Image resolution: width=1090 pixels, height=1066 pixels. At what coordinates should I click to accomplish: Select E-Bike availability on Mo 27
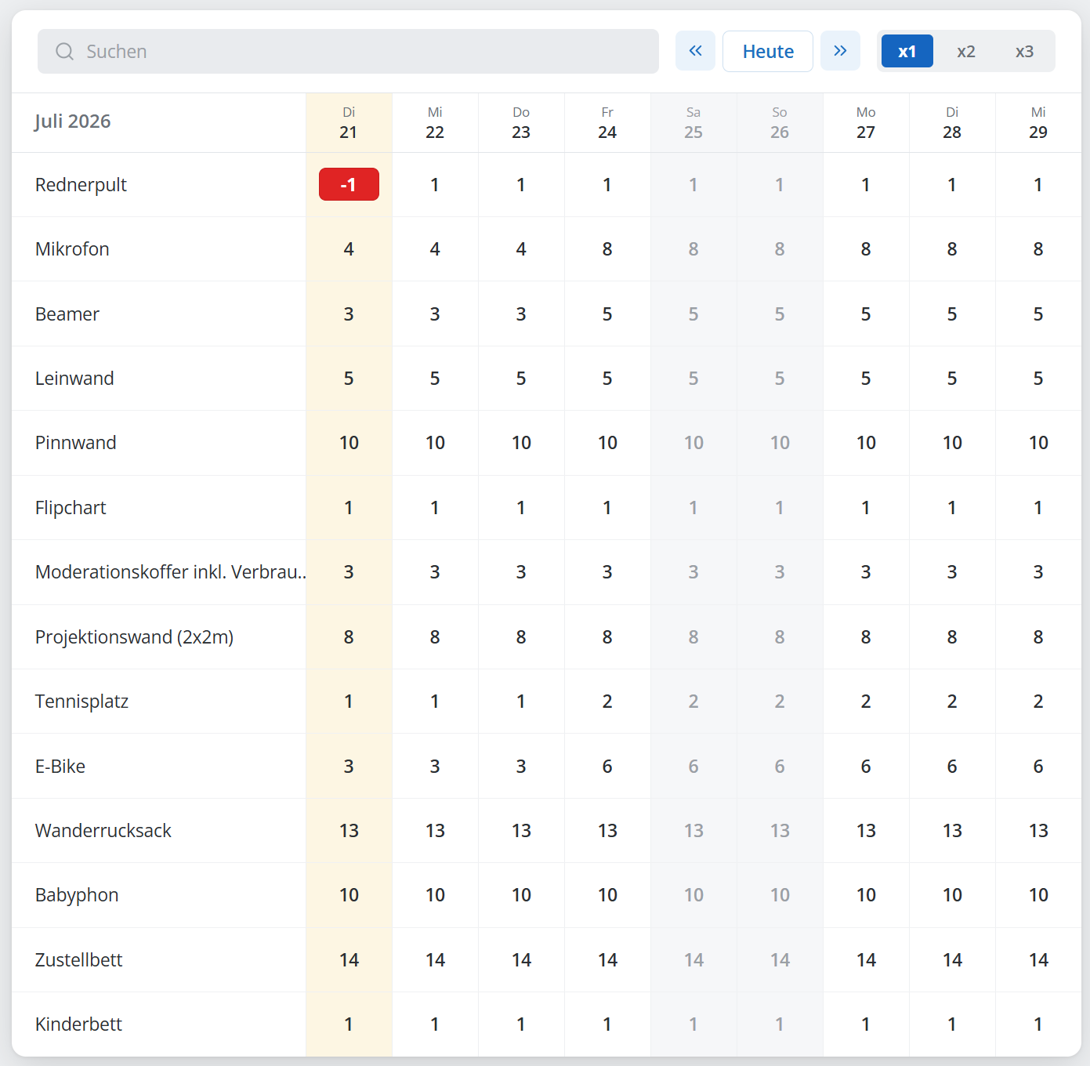866,767
